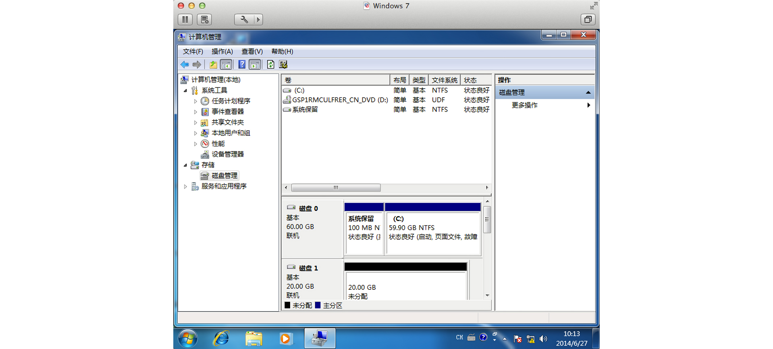Expand 共享文件夹 node

[x=195, y=123]
